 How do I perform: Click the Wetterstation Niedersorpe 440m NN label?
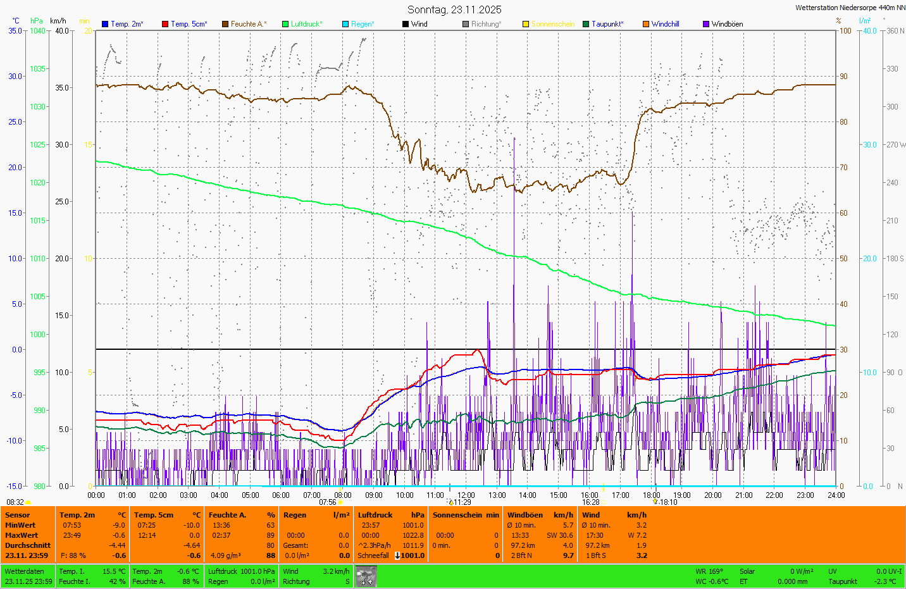850,8
